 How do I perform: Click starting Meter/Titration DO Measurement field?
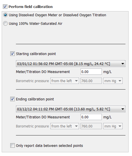pos(91,72)
